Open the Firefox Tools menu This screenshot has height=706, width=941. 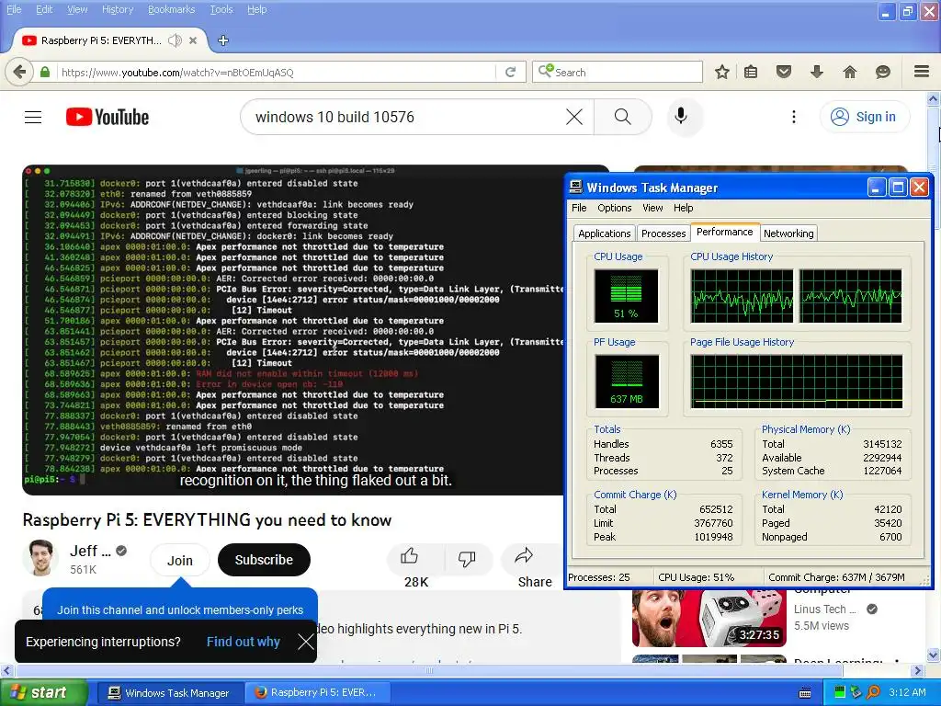[221, 9]
